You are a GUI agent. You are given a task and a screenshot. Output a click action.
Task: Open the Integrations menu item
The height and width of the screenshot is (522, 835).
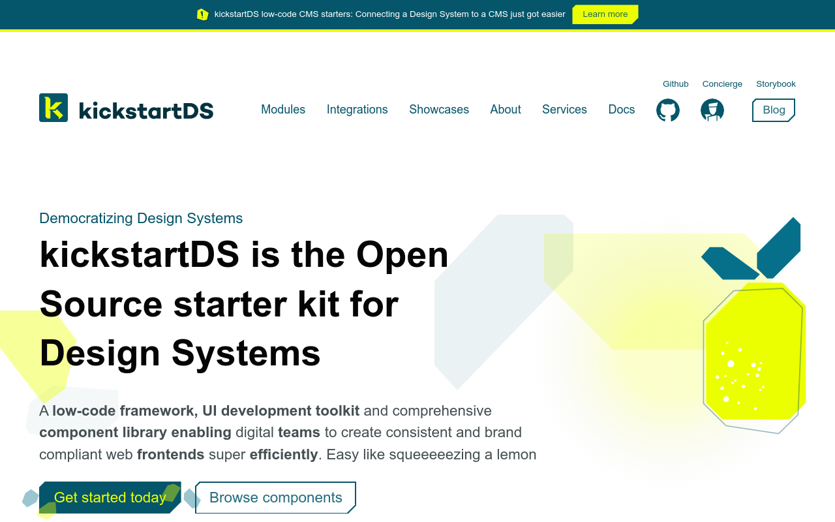[357, 110]
